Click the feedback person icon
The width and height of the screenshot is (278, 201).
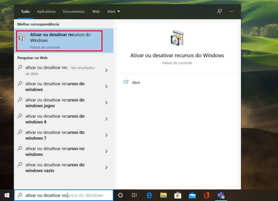pos(219,11)
